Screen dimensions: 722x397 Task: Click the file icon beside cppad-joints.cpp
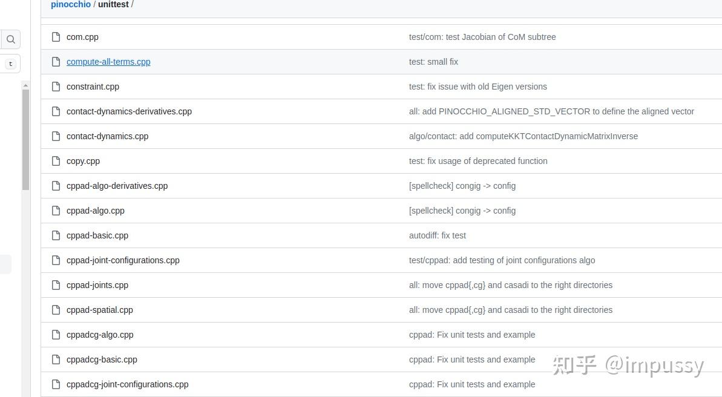56,285
